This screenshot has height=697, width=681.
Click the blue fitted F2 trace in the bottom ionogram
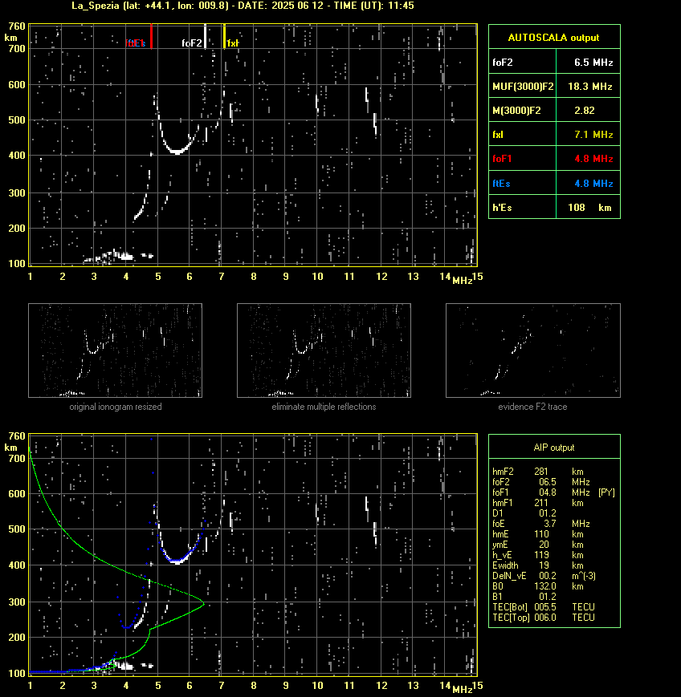(178, 559)
